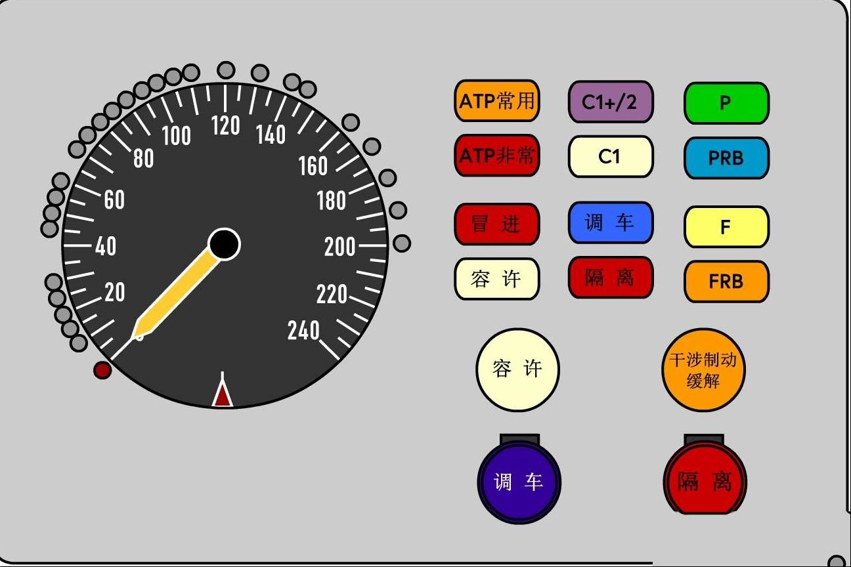851x567 pixels.
Task: Toggle the round purple 调车 switch
Action: tap(519, 482)
